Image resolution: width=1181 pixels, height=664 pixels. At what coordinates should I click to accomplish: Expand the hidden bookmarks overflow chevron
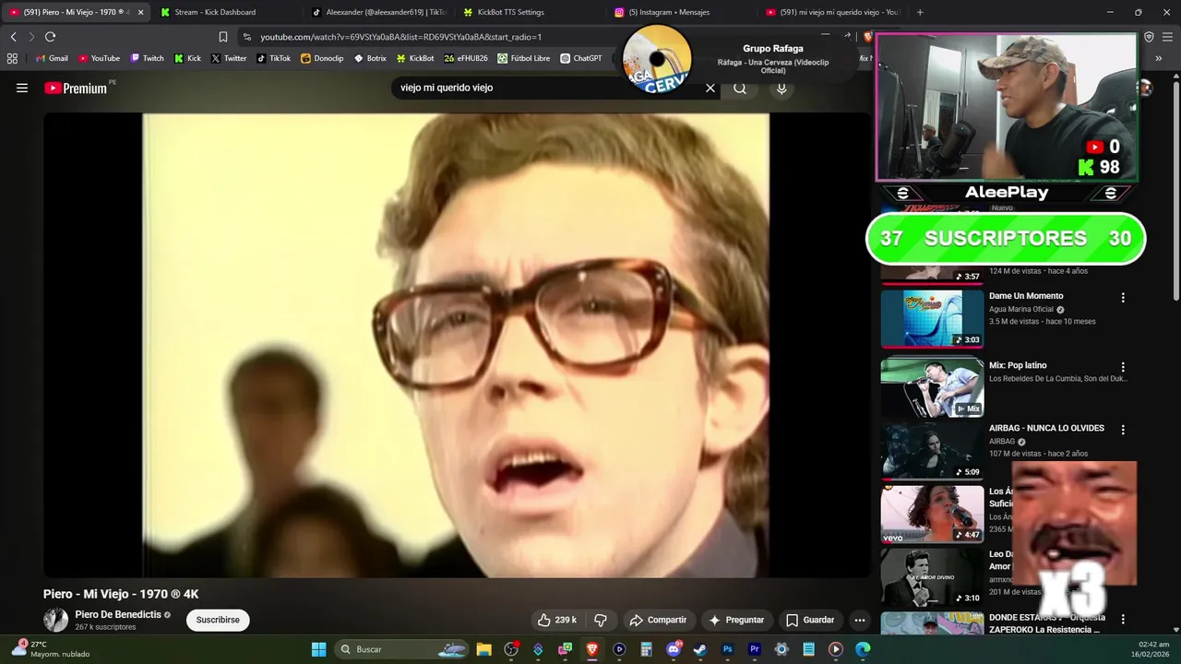click(1158, 58)
